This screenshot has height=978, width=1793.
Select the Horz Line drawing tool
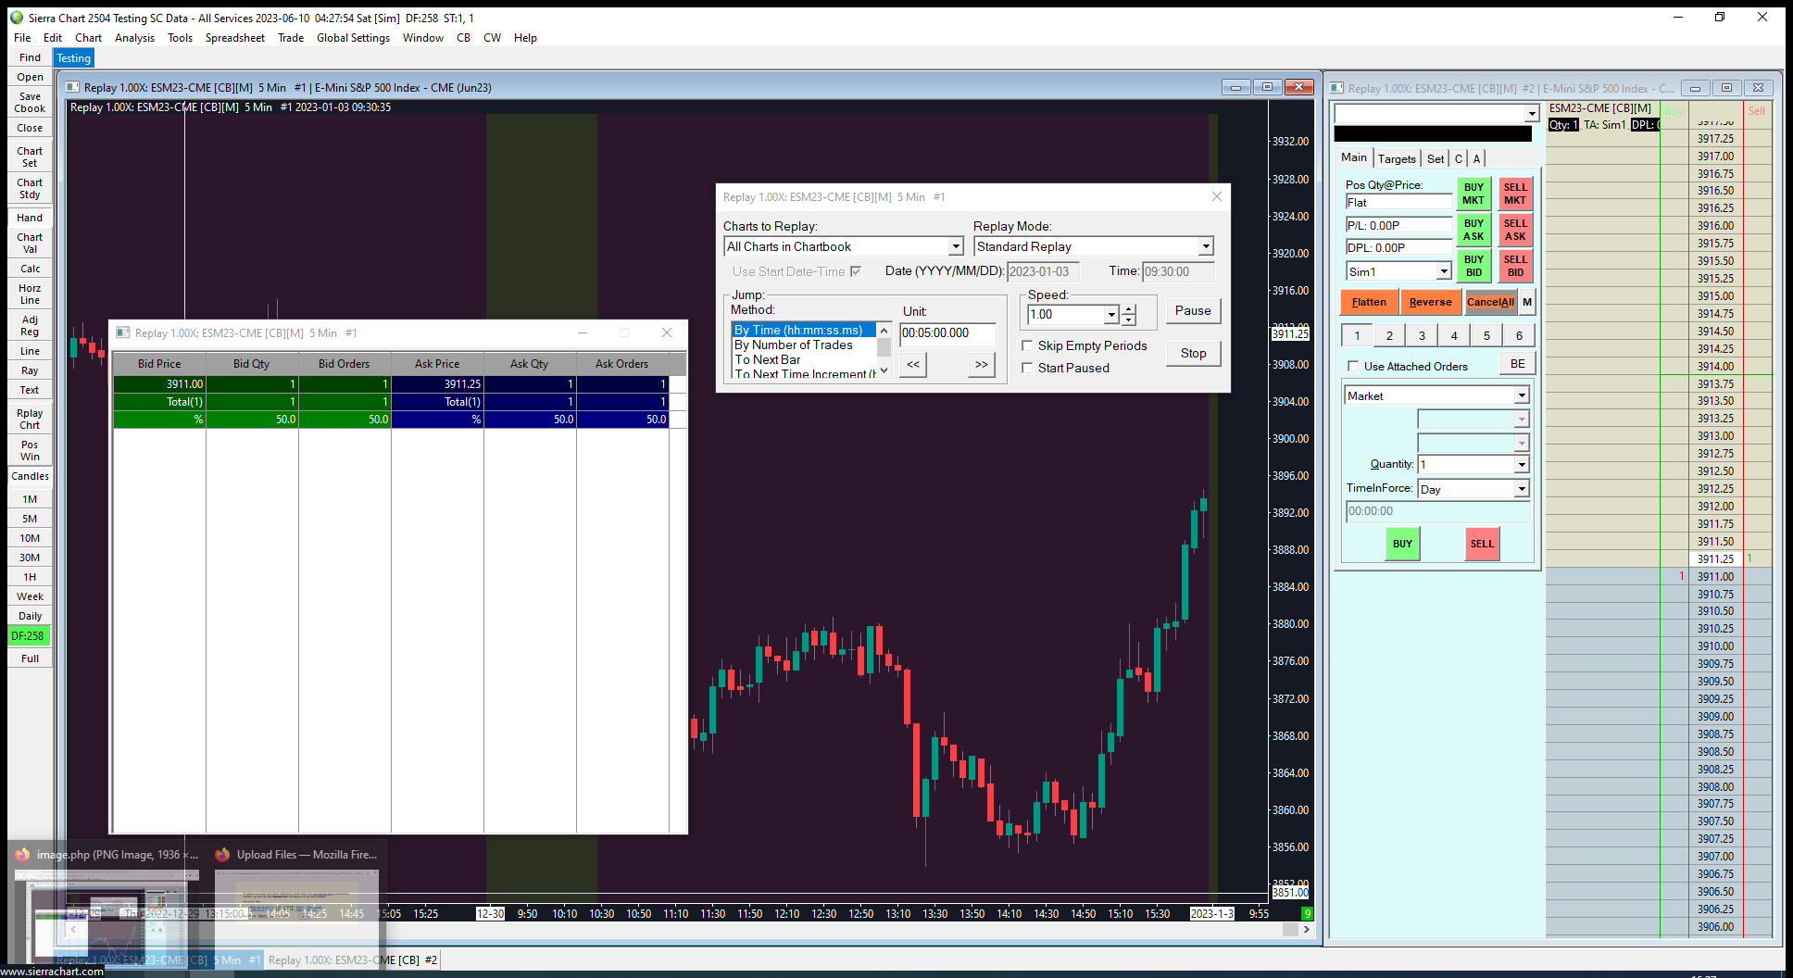coord(30,294)
